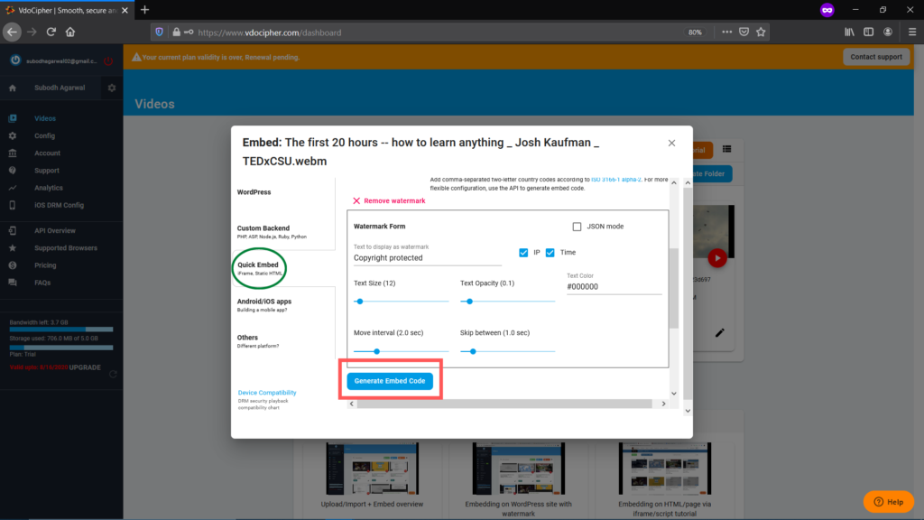Select the Quick Embed tab

click(x=259, y=268)
